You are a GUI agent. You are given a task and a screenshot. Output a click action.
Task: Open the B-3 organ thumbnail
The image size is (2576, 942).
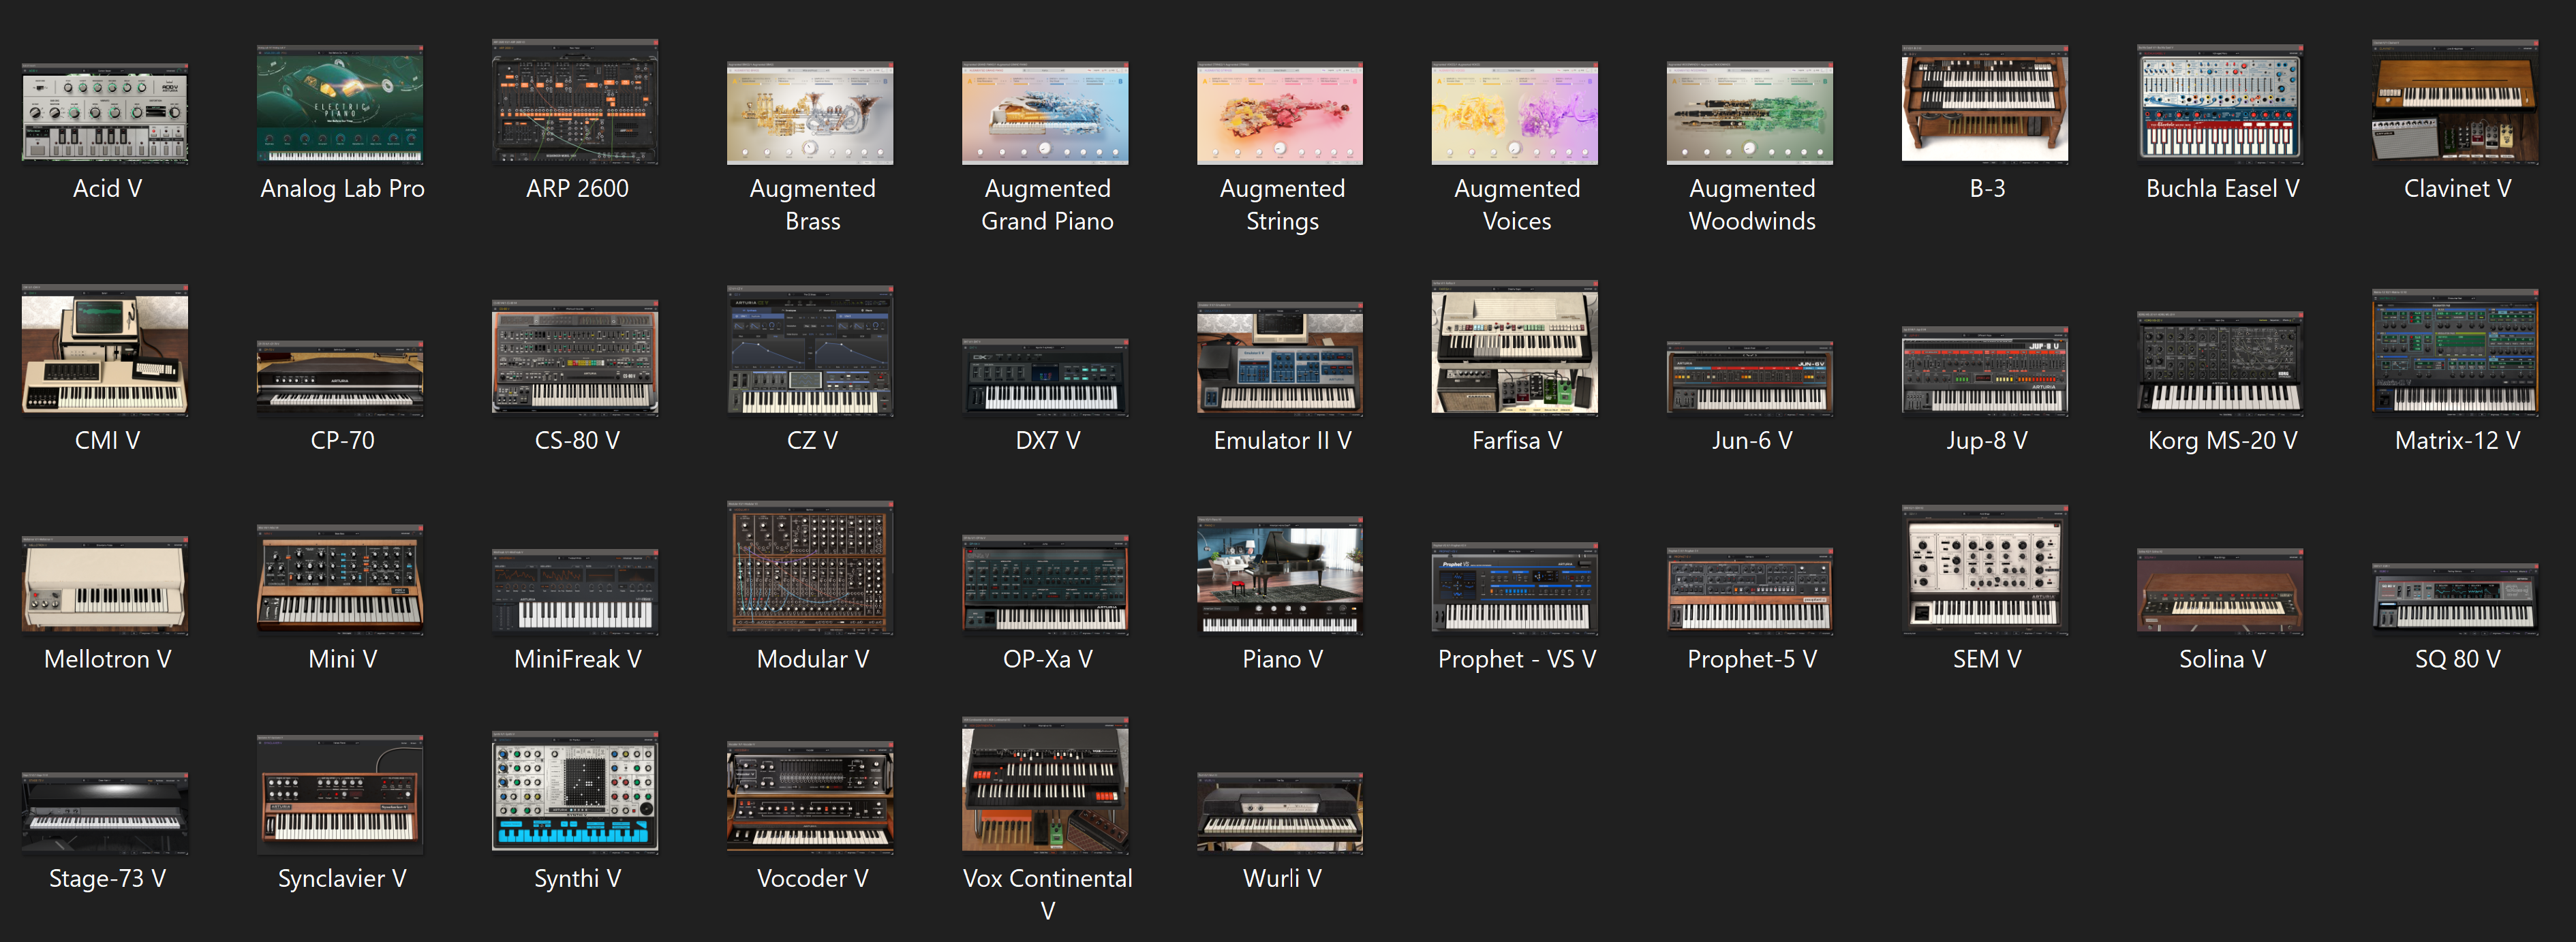[x=1985, y=104]
